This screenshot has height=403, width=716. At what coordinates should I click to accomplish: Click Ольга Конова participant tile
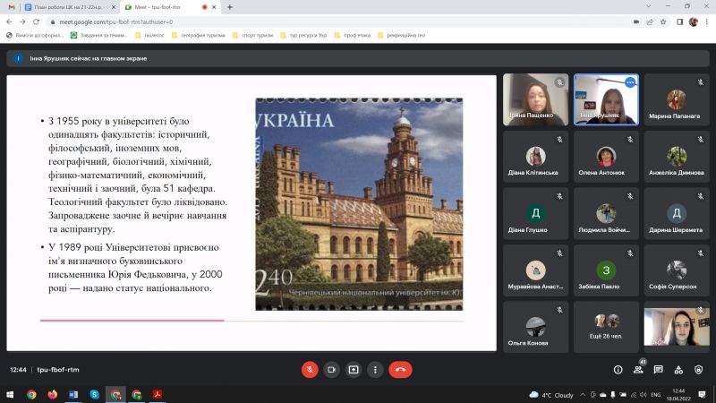tap(535, 327)
